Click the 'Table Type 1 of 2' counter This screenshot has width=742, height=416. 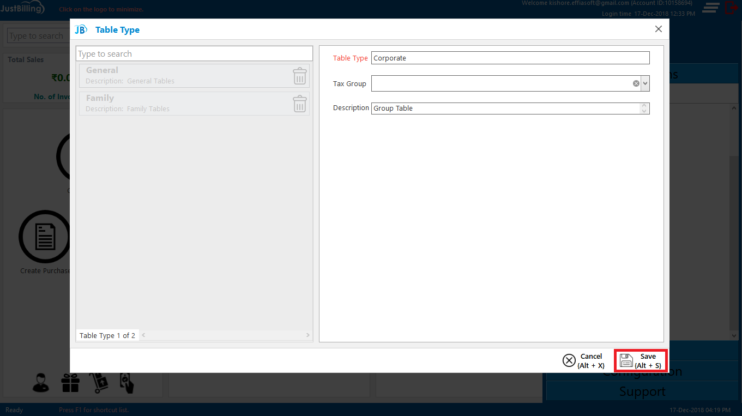(x=107, y=335)
